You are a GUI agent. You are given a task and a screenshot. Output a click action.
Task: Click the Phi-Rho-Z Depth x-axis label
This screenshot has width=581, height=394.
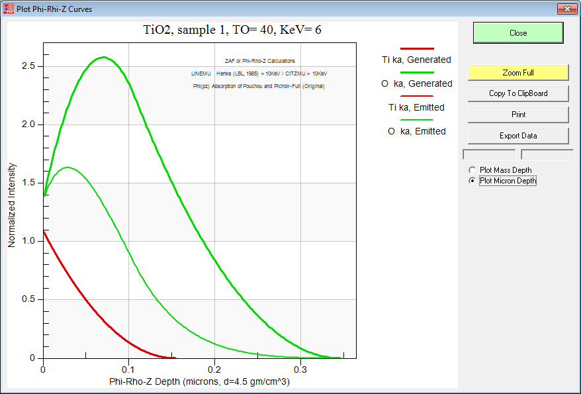tap(199, 382)
